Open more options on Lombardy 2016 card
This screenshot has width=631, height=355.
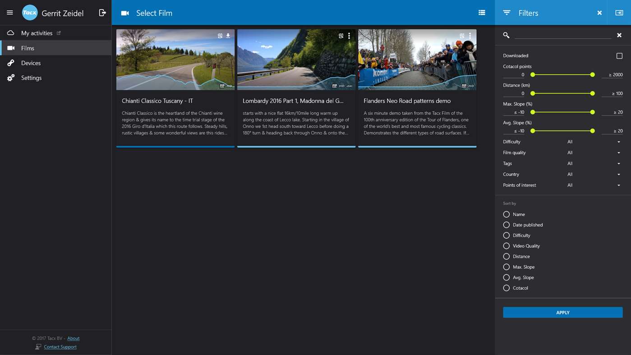coord(349,36)
